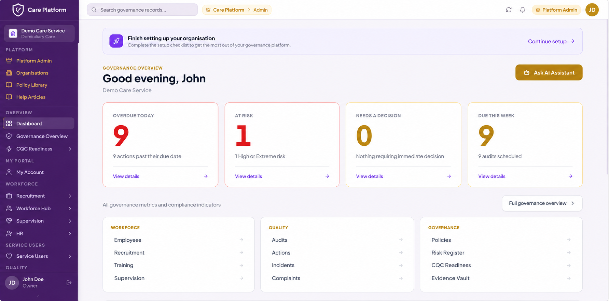Expand the Workforce Hub section
609x301 pixels.
pos(70,209)
